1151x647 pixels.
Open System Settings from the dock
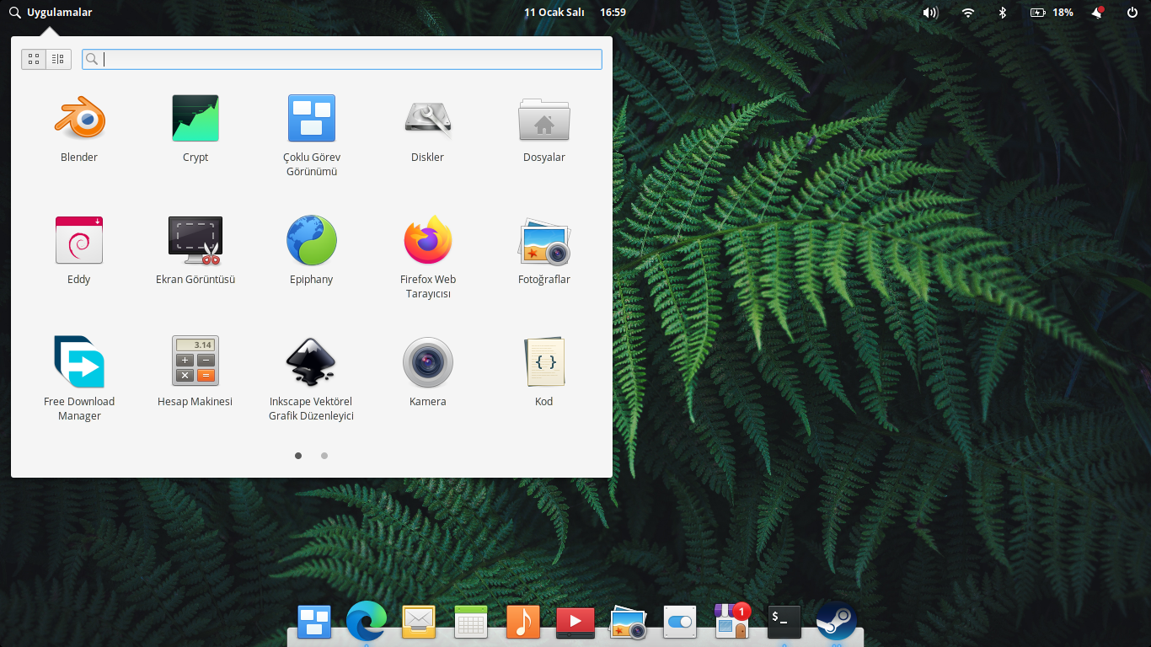point(679,623)
